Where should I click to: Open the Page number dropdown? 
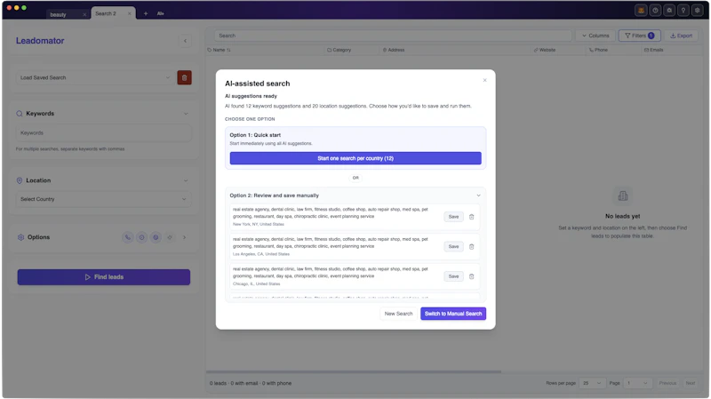click(637, 383)
